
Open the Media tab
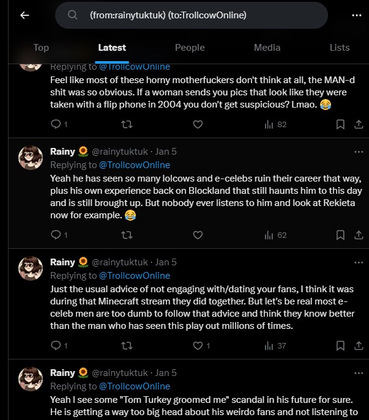pyautogui.click(x=267, y=48)
